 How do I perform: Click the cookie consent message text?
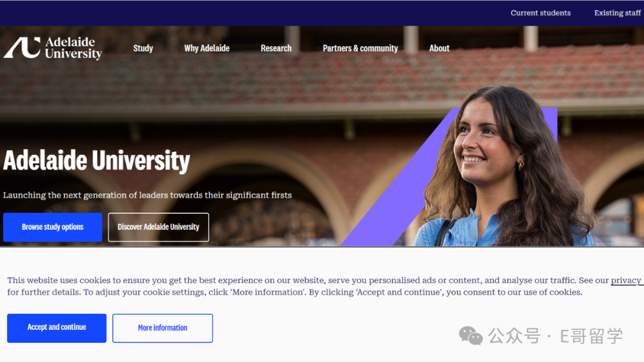[324, 286]
